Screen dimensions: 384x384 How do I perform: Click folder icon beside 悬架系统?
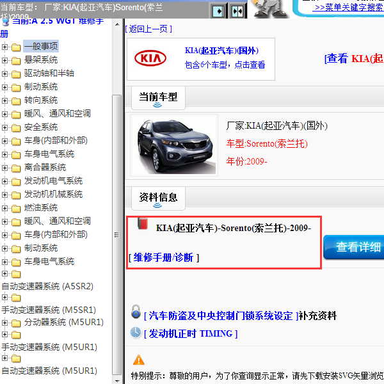[x=16, y=61]
